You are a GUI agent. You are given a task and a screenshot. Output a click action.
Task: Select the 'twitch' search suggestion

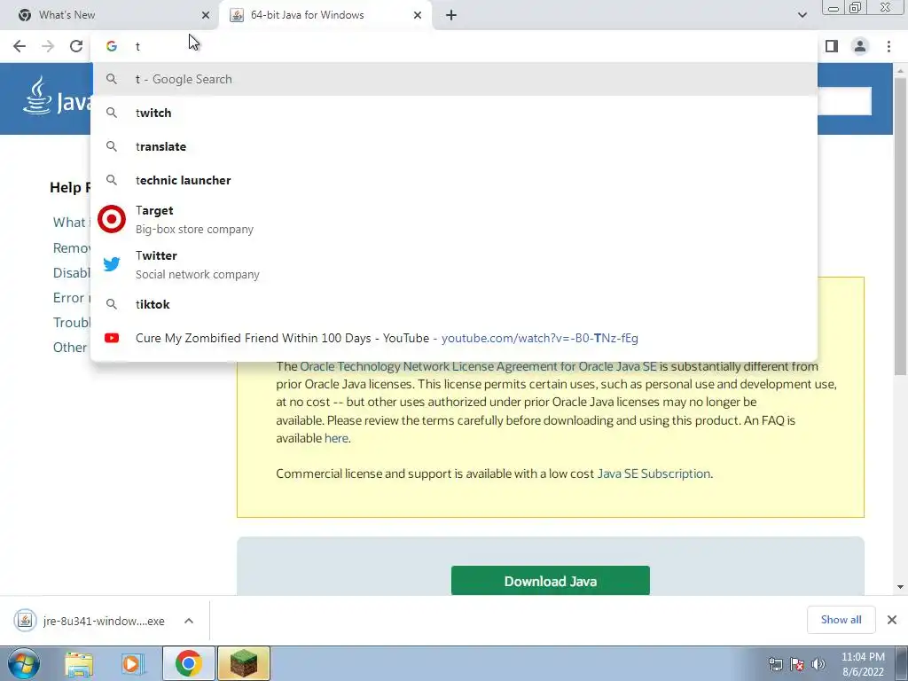[x=454, y=113]
